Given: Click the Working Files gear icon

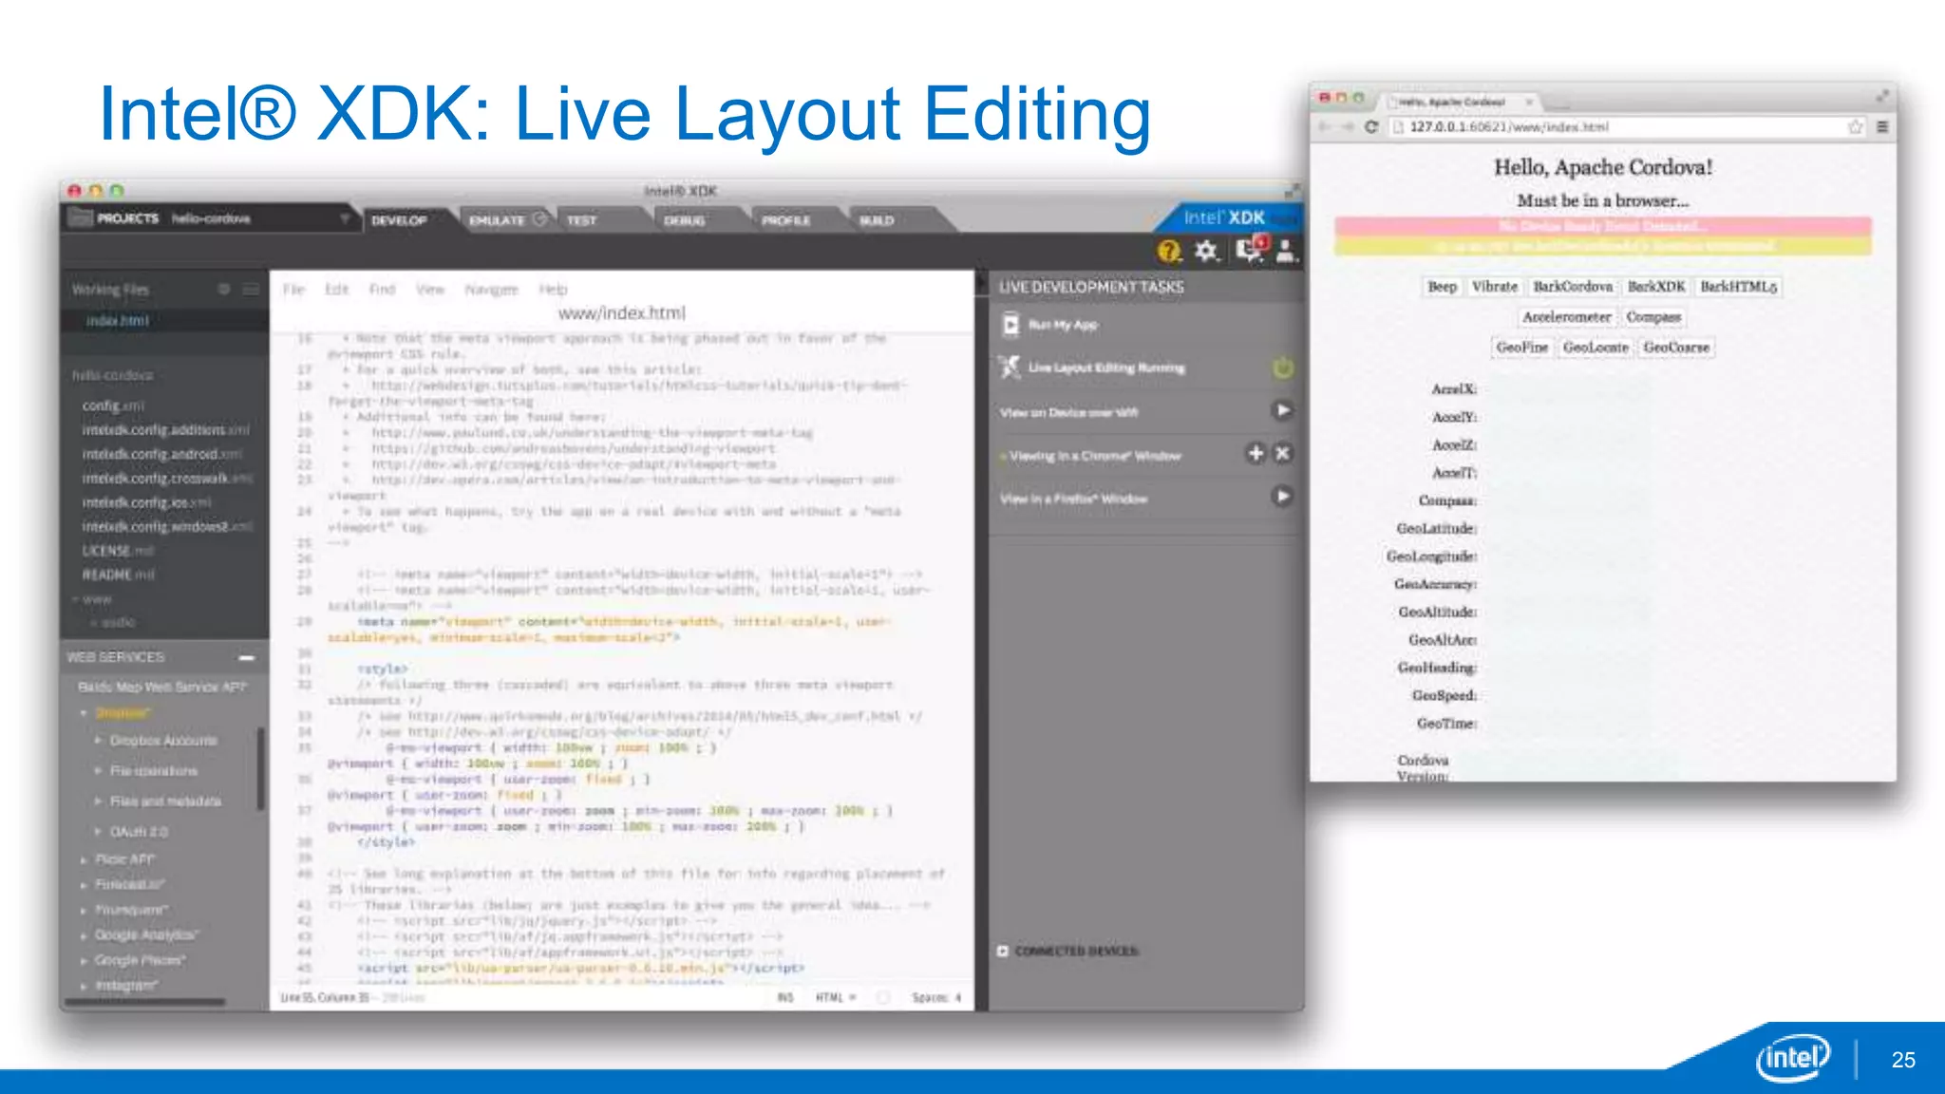Looking at the screenshot, I should [224, 289].
